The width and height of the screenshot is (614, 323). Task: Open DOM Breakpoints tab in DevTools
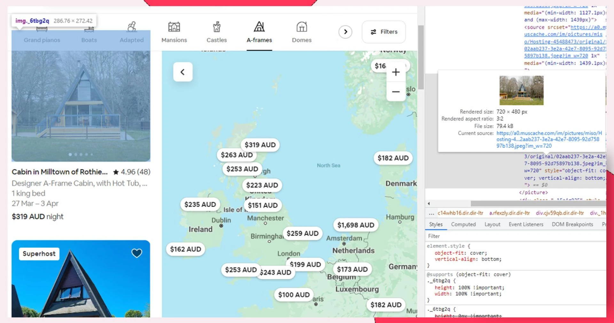click(572, 224)
